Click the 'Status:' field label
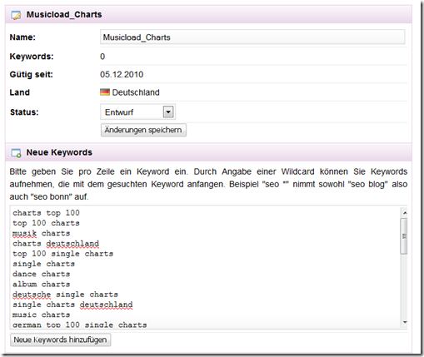Viewport: 424px width, 357px height. point(24,112)
